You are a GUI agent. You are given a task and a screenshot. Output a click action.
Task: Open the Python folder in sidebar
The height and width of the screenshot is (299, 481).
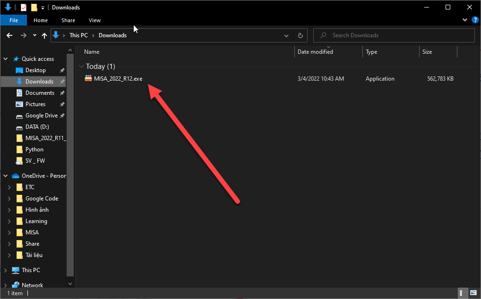[x=34, y=149]
